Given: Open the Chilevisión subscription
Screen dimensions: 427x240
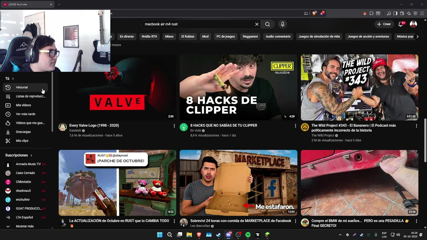Looking at the screenshot, I should point(25,182).
